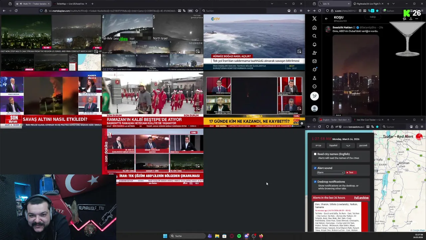
Task: Open X notifications bell
Action: 315,44
